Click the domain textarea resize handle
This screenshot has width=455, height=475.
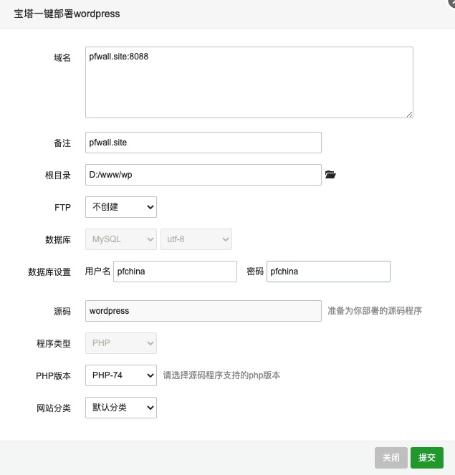(409, 114)
